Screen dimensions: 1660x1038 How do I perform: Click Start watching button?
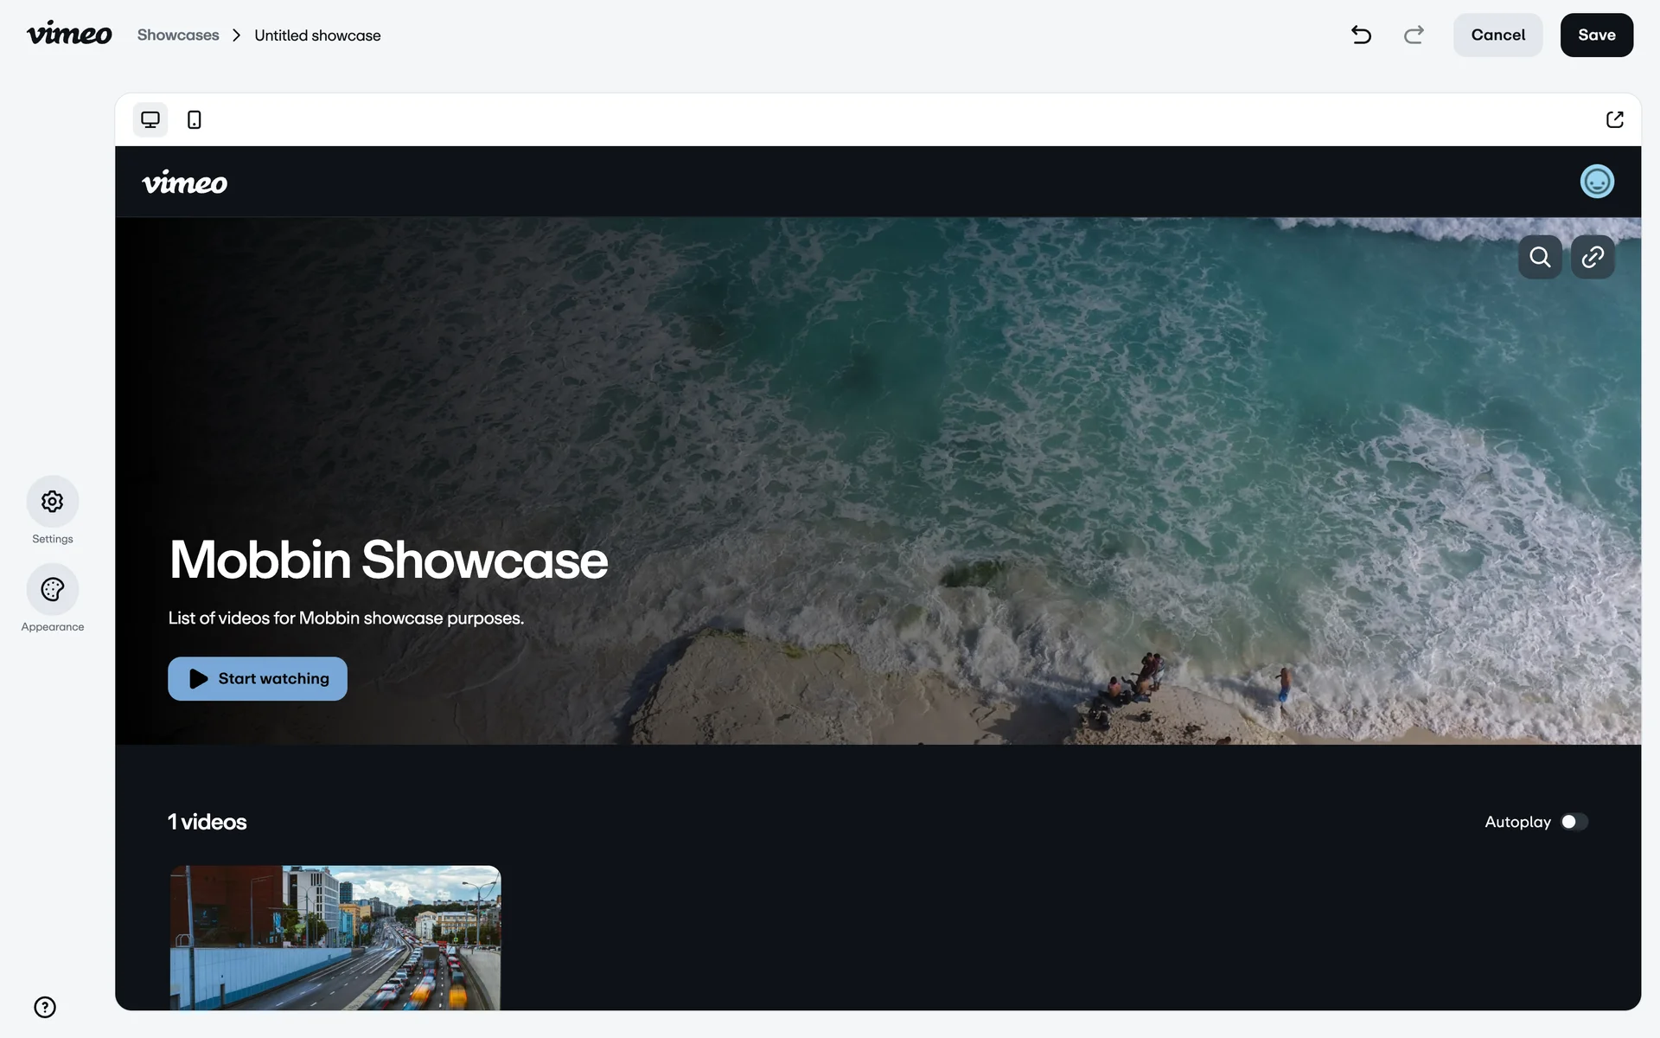[258, 679]
